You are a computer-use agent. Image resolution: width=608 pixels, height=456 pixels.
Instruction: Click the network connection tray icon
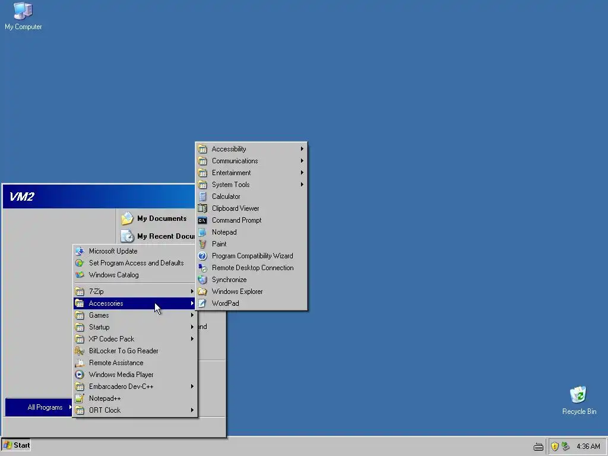click(x=566, y=446)
